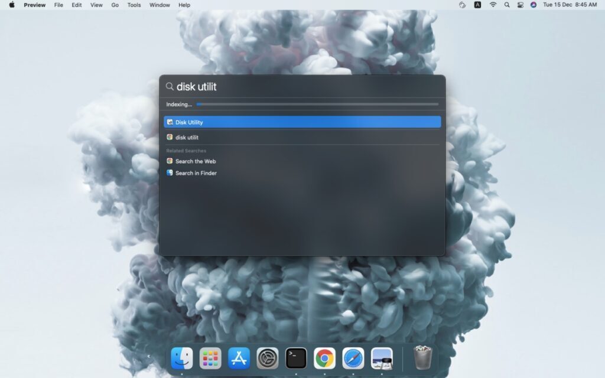The image size is (605, 378).
Task: Open Finder from the Dock
Action: [x=181, y=358]
